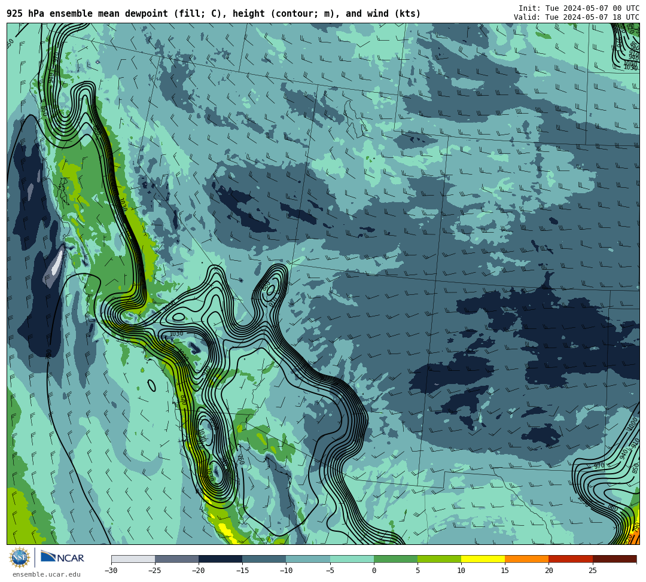Click the colorbar label '0'

click(374, 571)
